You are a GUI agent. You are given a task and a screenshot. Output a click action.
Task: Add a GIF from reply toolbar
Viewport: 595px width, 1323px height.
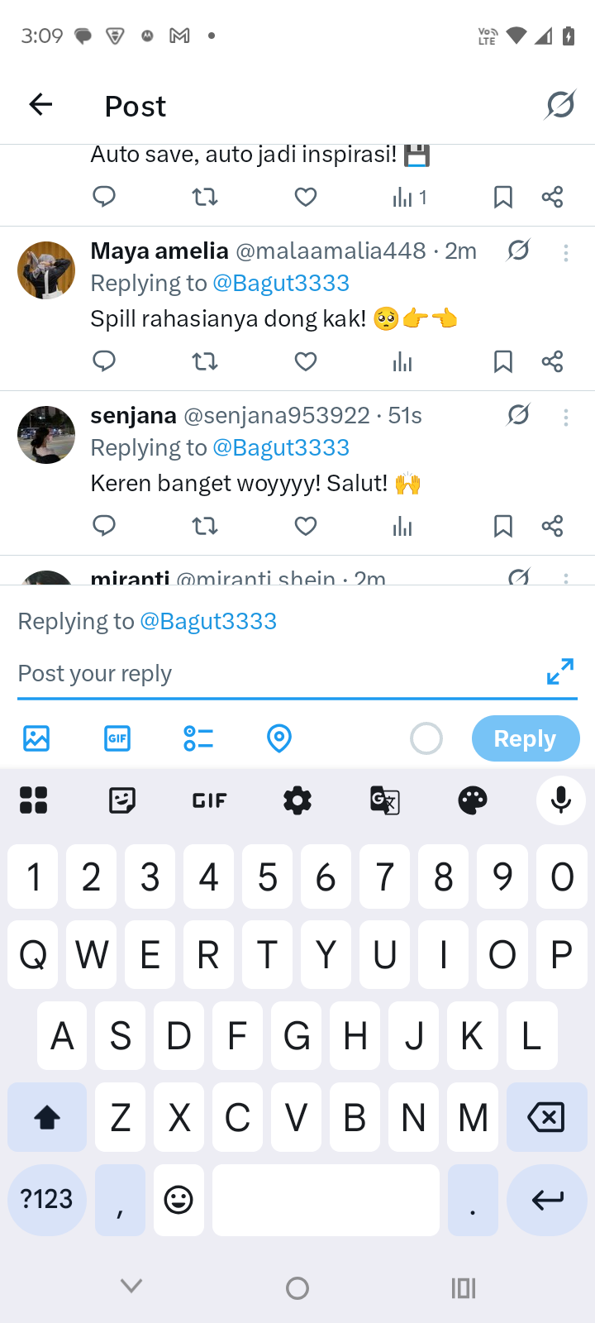tap(117, 738)
